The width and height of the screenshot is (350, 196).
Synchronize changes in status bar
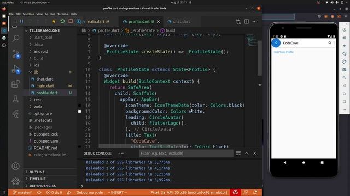pyautogui.click(x=39, y=192)
